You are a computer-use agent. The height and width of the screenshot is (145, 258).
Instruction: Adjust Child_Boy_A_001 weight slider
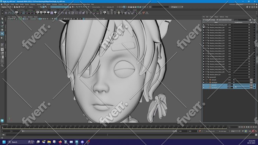point(241,25)
